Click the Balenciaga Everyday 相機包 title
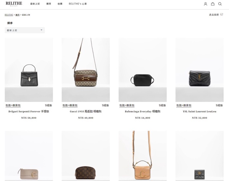The image size is (229, 181). (x=143, y=111)
